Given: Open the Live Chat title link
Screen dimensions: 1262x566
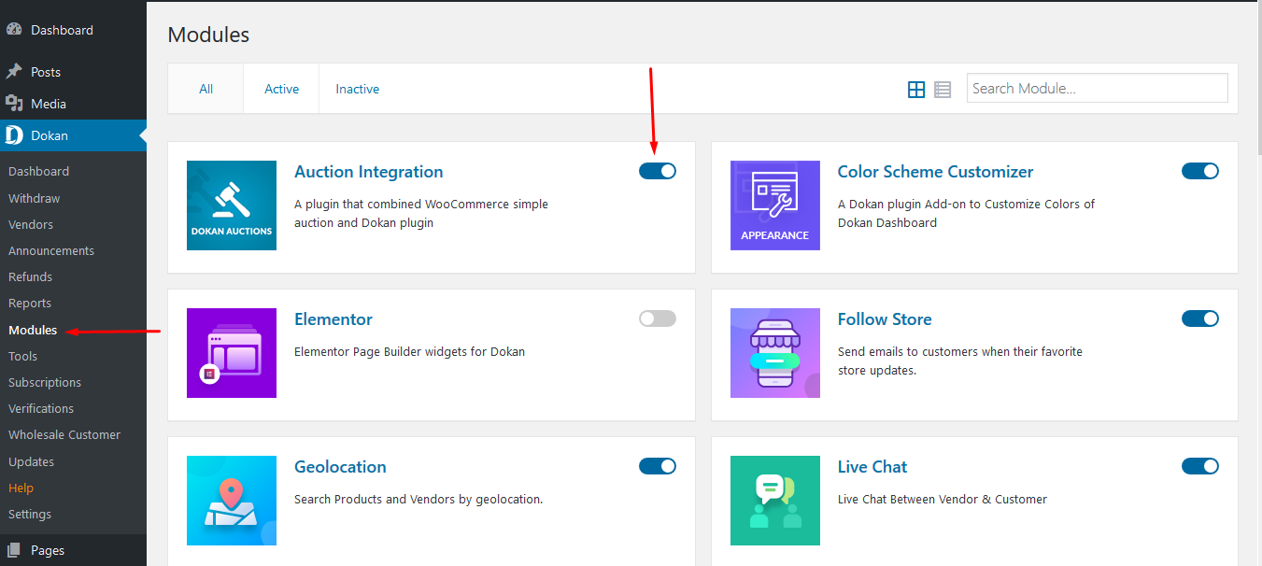Looking at the screenshot, I should [872, 467].
